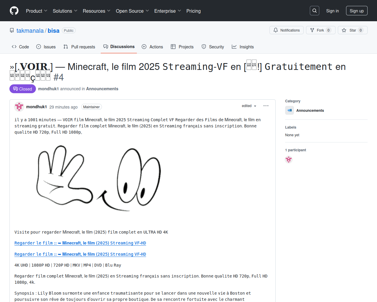Open the bisa repository link
The image size is (377, 302).
click(54, 31)
